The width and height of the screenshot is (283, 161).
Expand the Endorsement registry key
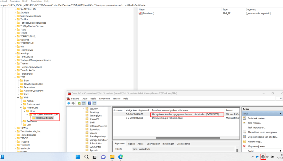click(x=21, y=104)
